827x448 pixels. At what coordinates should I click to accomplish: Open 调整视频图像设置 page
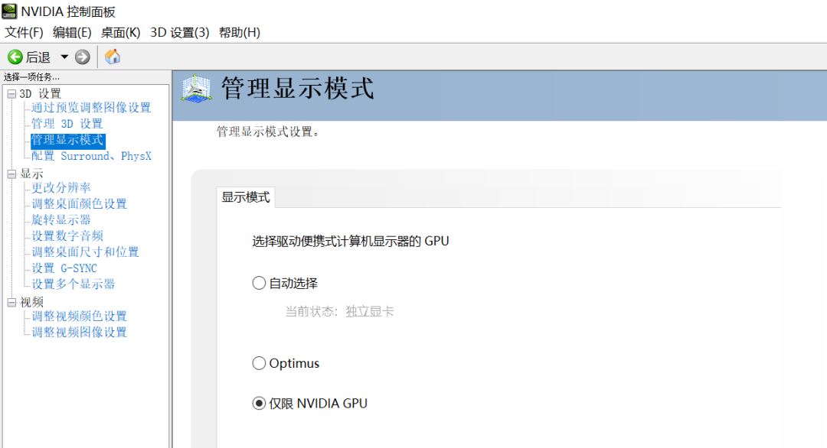tap(79, 333)
